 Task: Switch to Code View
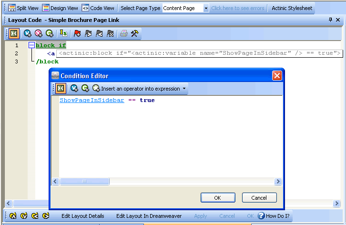pyautogui.click(x=98, y=8)
